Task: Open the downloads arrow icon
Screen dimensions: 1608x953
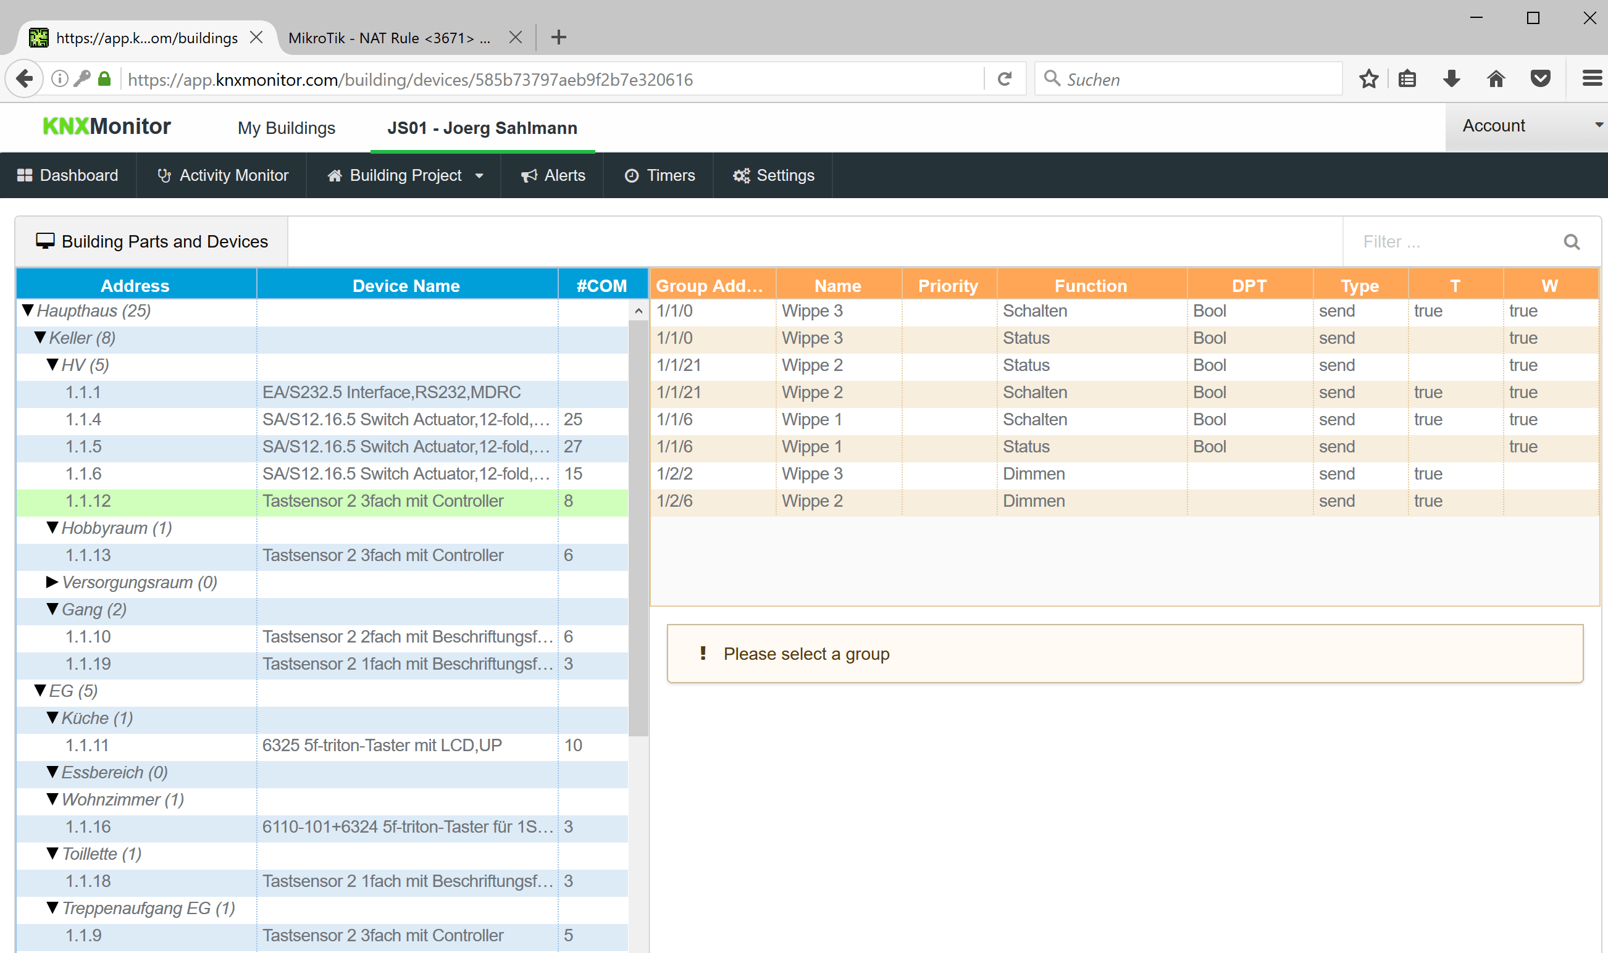Action: (x=1451, y=79)
